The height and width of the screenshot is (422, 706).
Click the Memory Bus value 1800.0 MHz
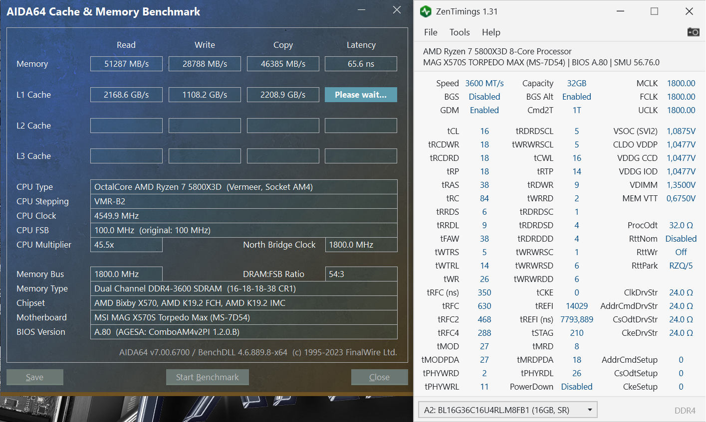point(126,274)
